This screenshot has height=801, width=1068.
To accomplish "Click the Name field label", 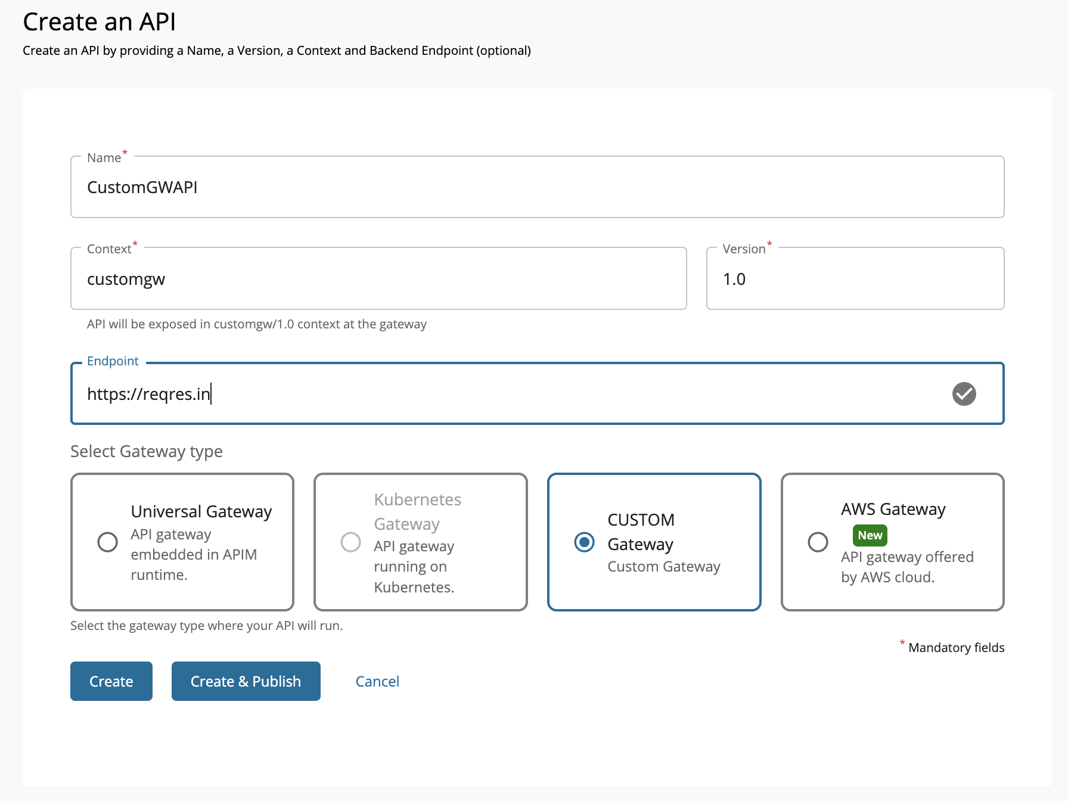I will click(x=103, y=157).
